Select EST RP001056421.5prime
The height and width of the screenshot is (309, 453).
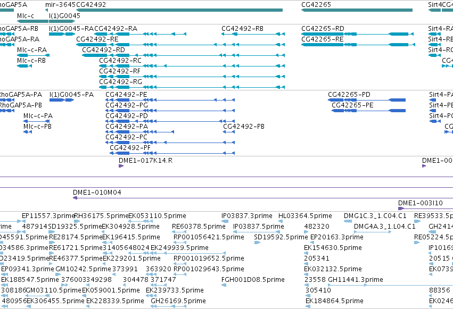pos(209,237)
